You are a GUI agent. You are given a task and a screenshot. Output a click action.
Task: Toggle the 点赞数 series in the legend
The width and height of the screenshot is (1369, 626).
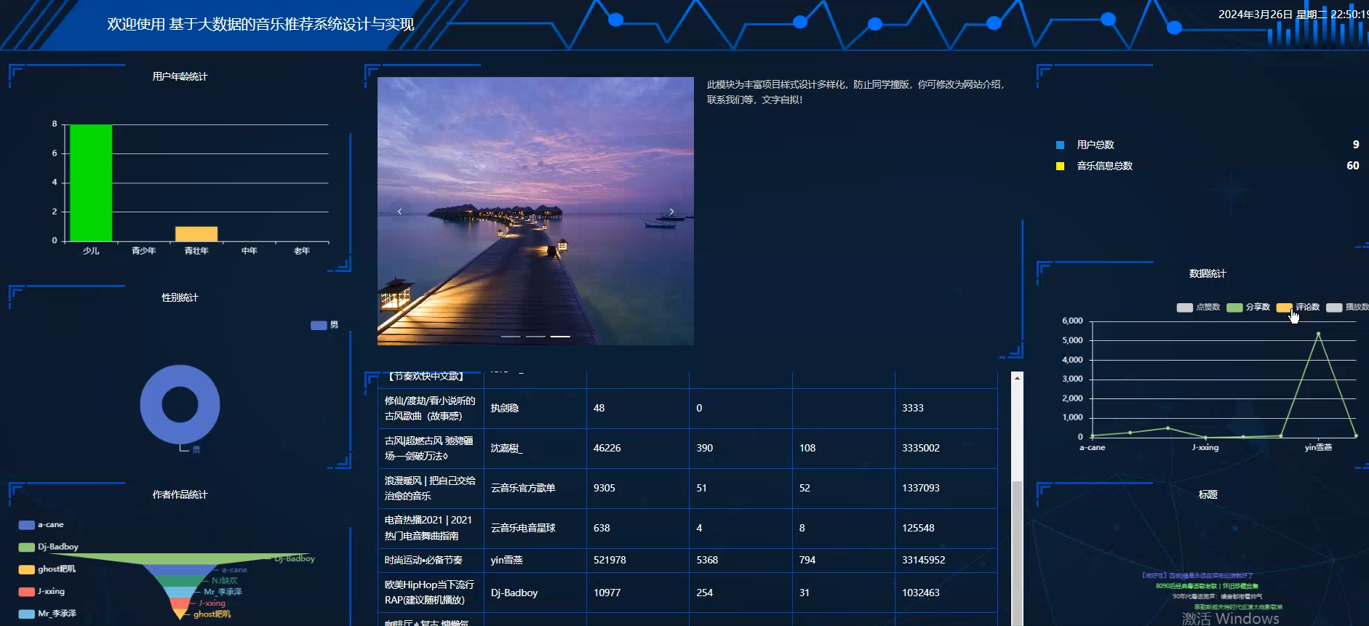(x=1198, y=307)
